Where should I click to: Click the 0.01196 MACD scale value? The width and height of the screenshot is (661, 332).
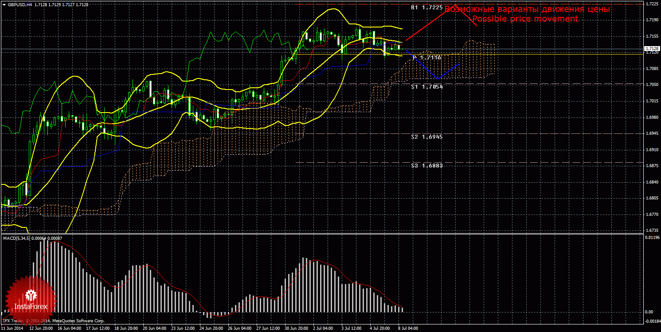(651, 238)
